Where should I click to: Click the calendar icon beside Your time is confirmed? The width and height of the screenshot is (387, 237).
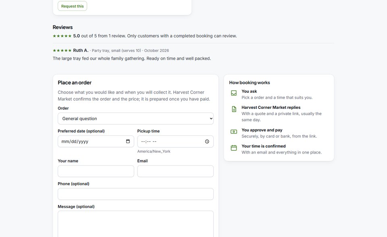coord(234,148)
